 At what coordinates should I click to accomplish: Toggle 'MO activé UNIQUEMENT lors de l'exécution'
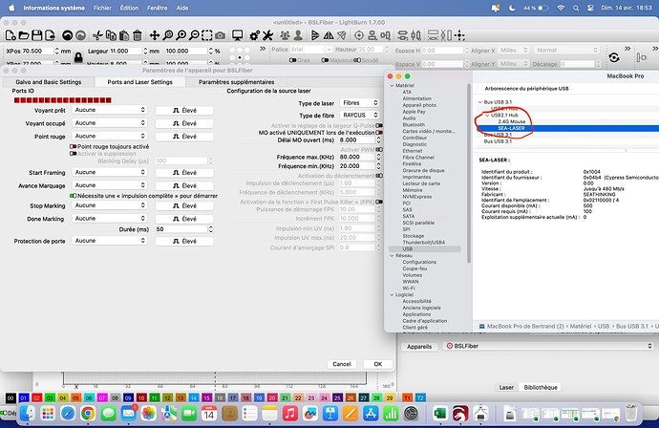[379, 133]
